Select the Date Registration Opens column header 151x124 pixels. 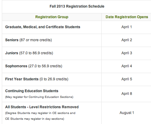click(127, 17)
